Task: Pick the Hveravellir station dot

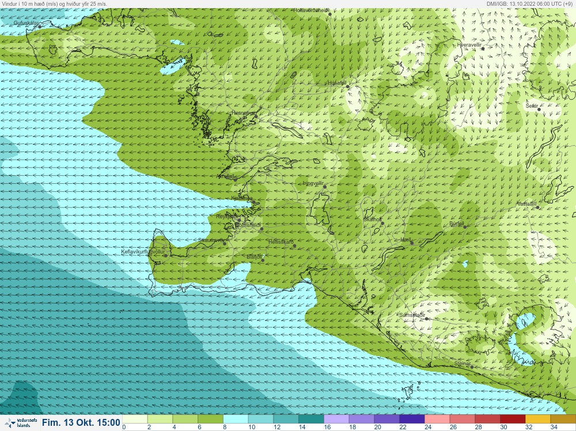Action: [x=483, y=48]
